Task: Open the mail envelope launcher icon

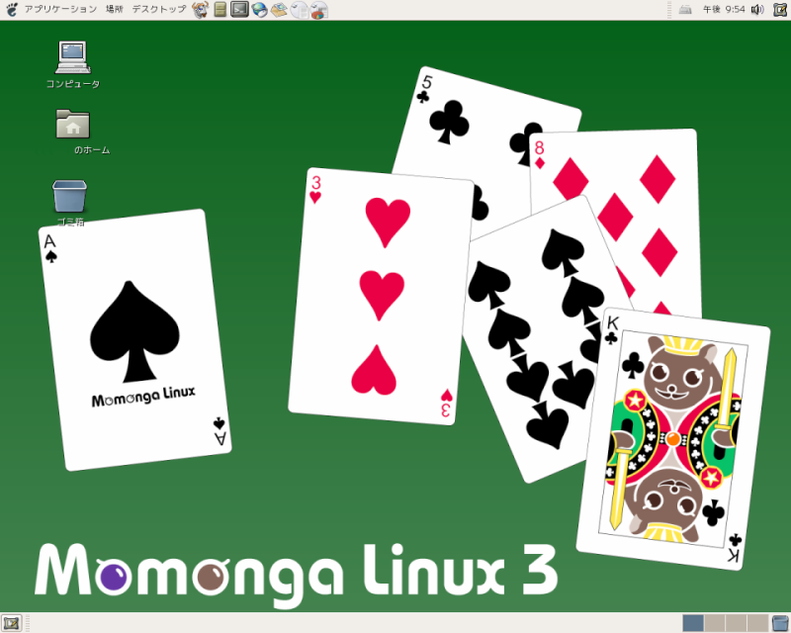Action: (279, 10)
